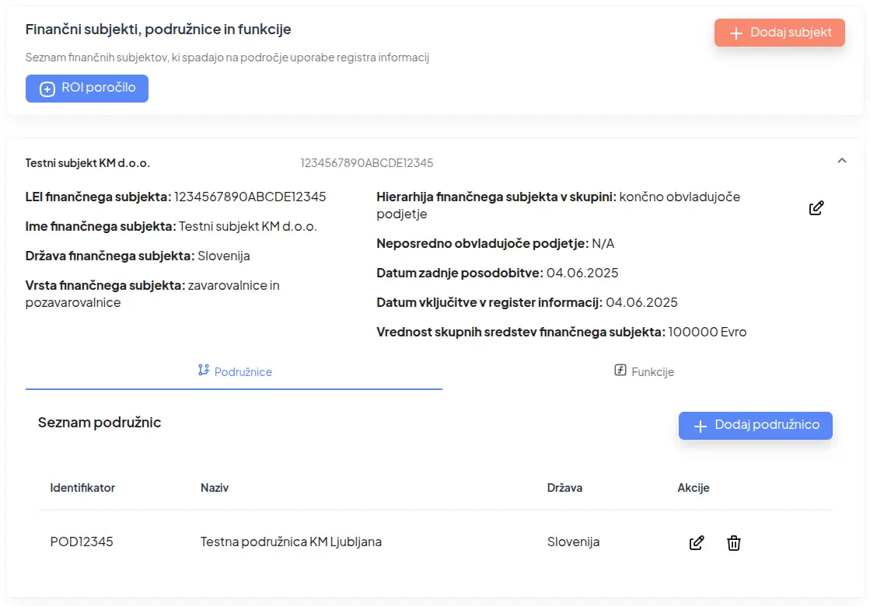Switch to the Funkcije tab
870x606 pixels.
[644, 371]
